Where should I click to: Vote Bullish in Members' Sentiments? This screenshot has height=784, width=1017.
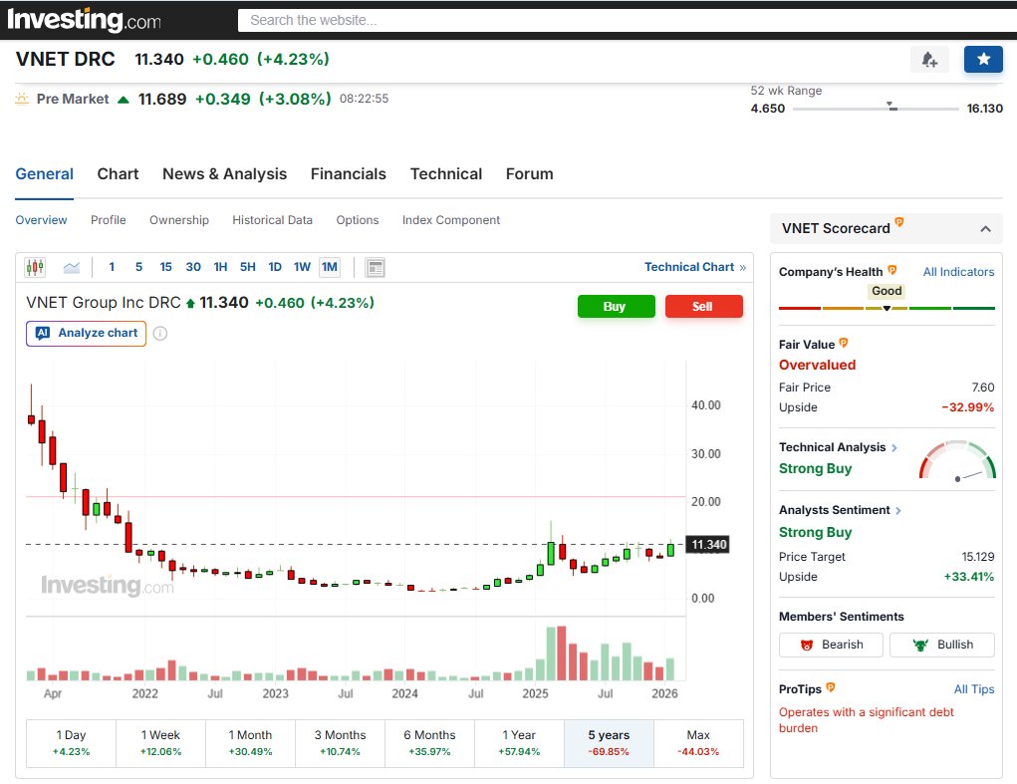(941, 645)
